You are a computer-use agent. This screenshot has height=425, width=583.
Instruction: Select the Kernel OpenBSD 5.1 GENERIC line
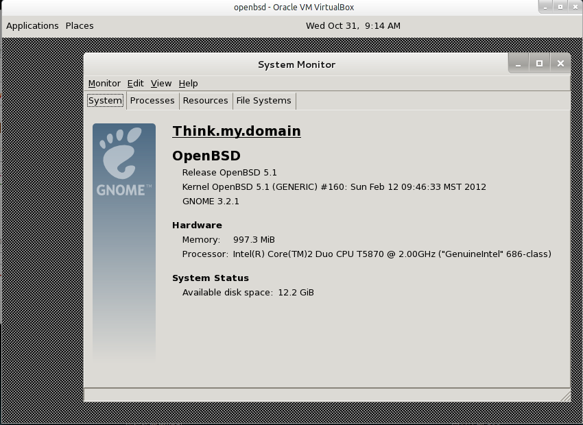pos(334,186)
